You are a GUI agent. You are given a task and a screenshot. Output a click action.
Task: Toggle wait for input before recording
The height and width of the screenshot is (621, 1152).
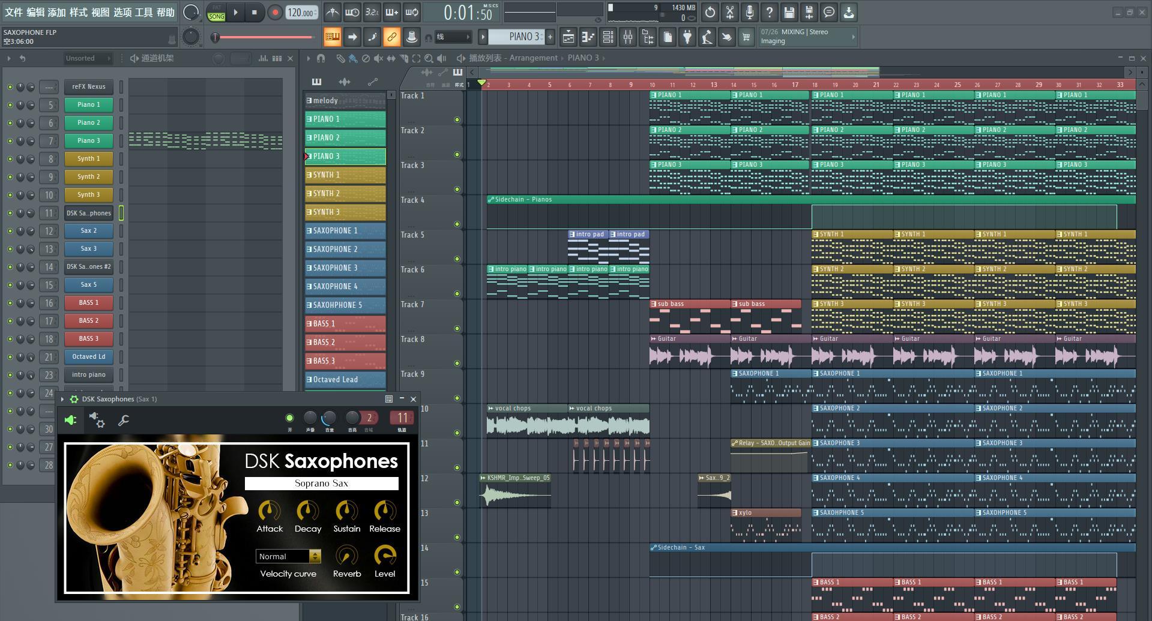(x=352, y=12)
